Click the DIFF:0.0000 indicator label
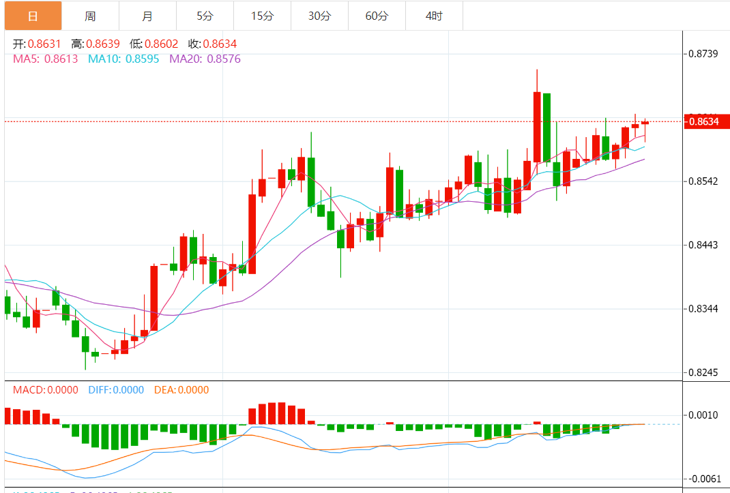The width and height of the screenshot is (730, 493). pyautogui.click(x=116, y=389)
